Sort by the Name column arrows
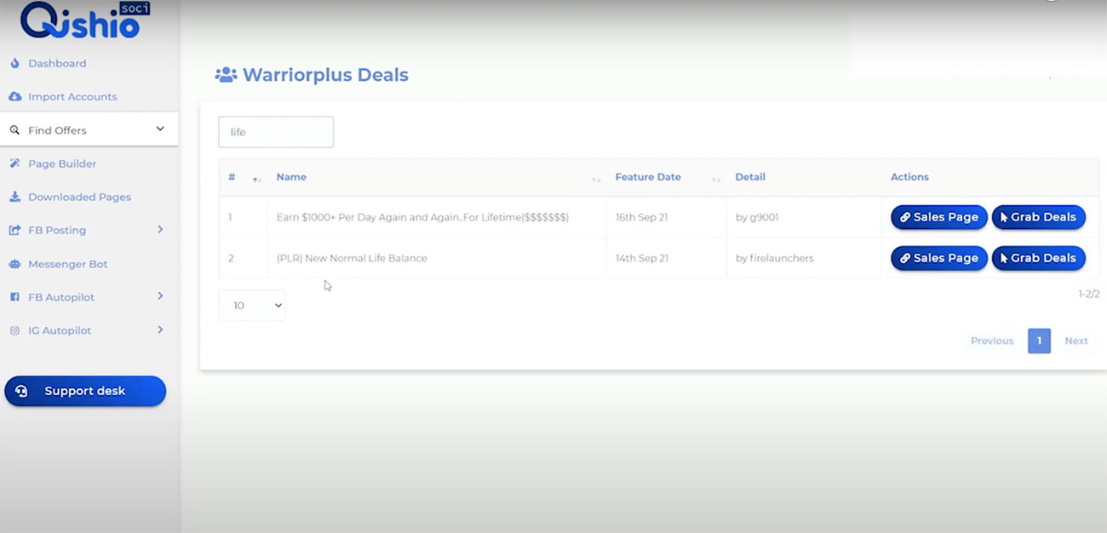Screen dimensions: 1107x533 (x=596, y=179)
